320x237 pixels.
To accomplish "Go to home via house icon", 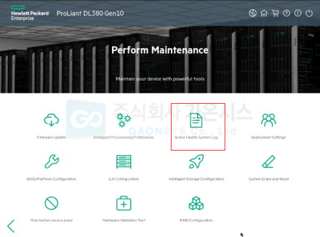I will (264, 13).
